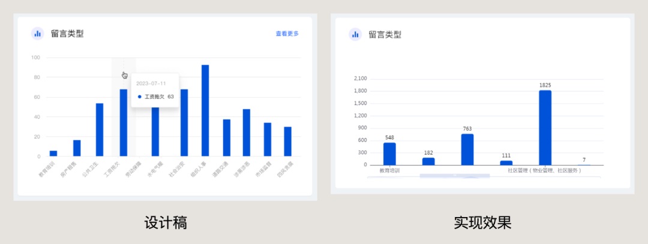Click the blue legend dot in the tooltip
The width and height of the screenshot is (648, 244).
click(x=139, y=97)
